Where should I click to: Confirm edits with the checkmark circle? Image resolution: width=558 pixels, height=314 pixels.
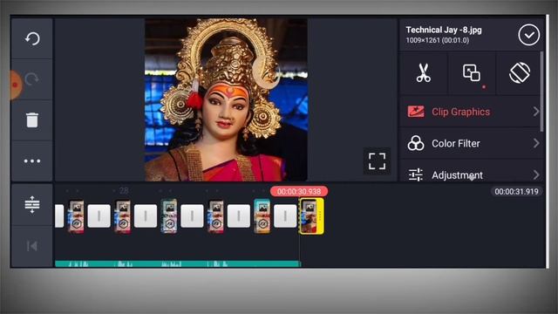pos(529,35)
